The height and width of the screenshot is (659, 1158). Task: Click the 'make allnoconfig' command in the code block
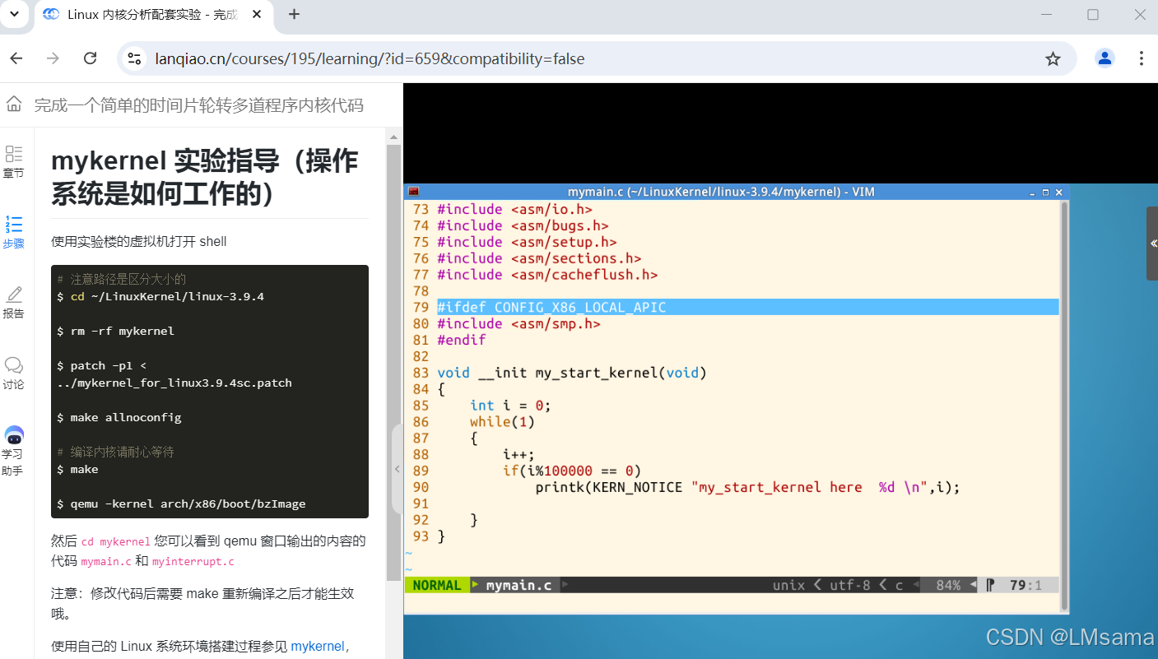click(x=125, y=417)
